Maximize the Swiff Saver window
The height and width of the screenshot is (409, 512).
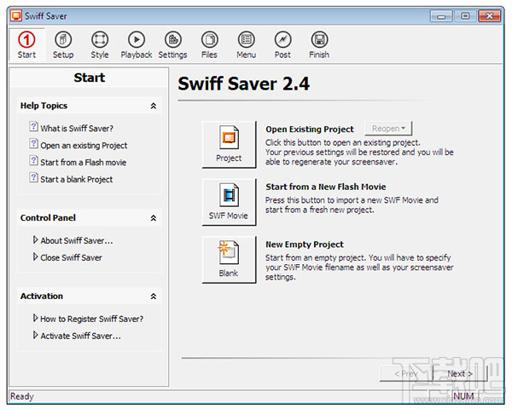click(x=465, y=16)
